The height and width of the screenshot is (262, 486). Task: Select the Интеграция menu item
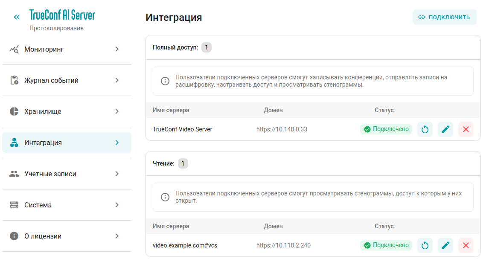[x=67, y=143]
